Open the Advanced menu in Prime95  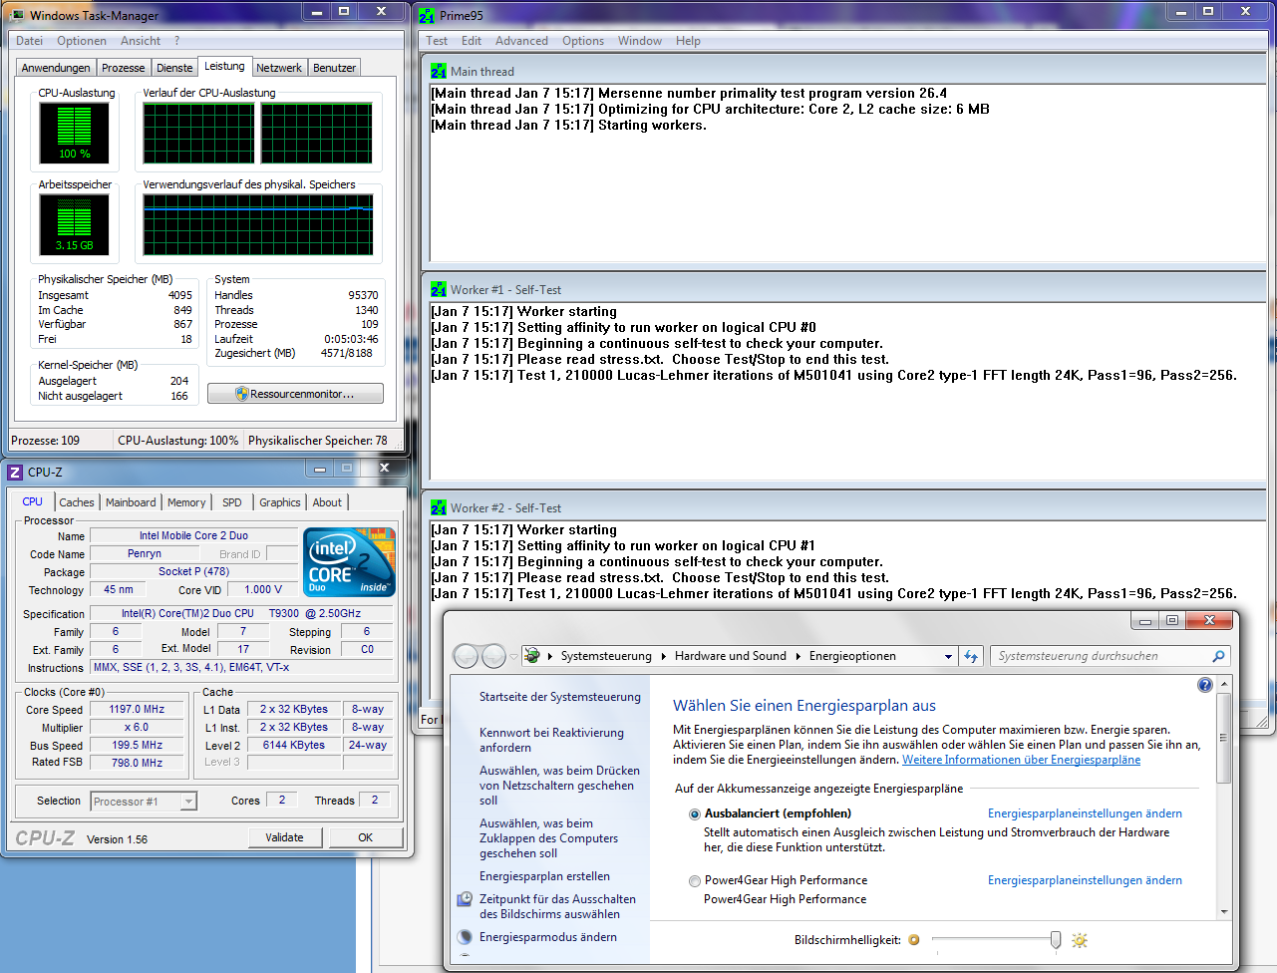(x=521, y=41)
